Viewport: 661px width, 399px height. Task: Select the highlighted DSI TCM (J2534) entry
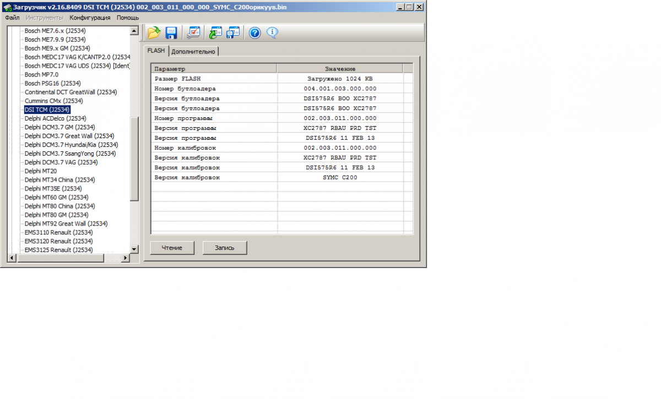pyautogui.click(x=47, y=110)
